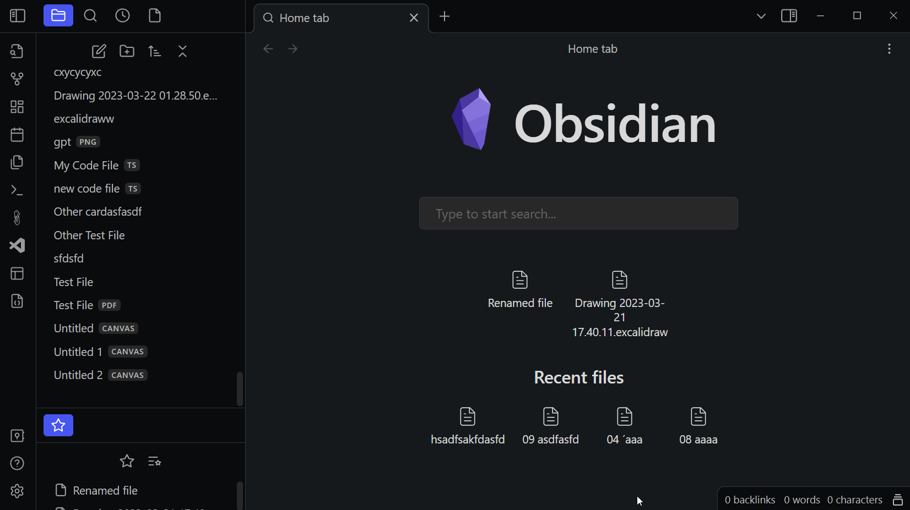
Task: Open the vault in VS Code
Action: tap(17, 245)
